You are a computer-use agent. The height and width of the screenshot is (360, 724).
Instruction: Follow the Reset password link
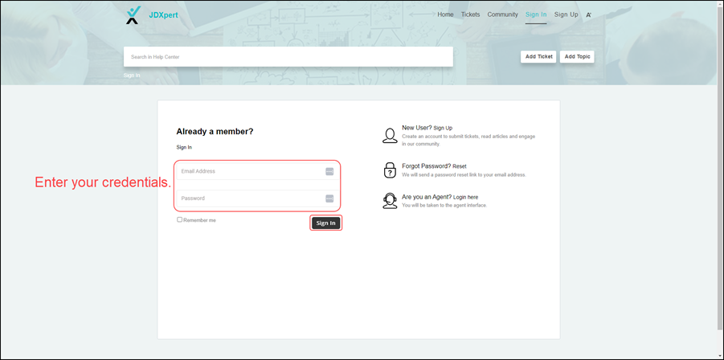pos(460,166)
